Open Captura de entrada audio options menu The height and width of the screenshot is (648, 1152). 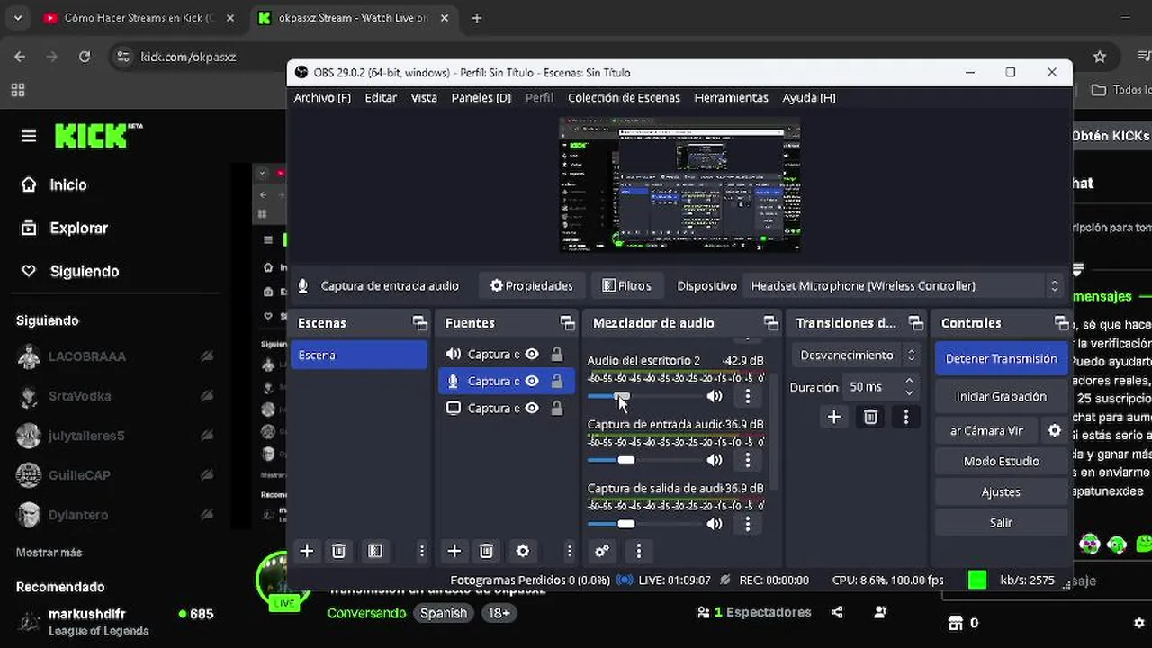[x=747, y=460]
